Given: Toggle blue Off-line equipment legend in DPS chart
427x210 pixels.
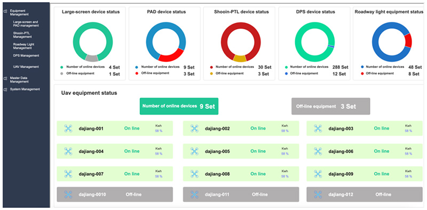Looking at the screenshot, I should [x=286, y=74].
